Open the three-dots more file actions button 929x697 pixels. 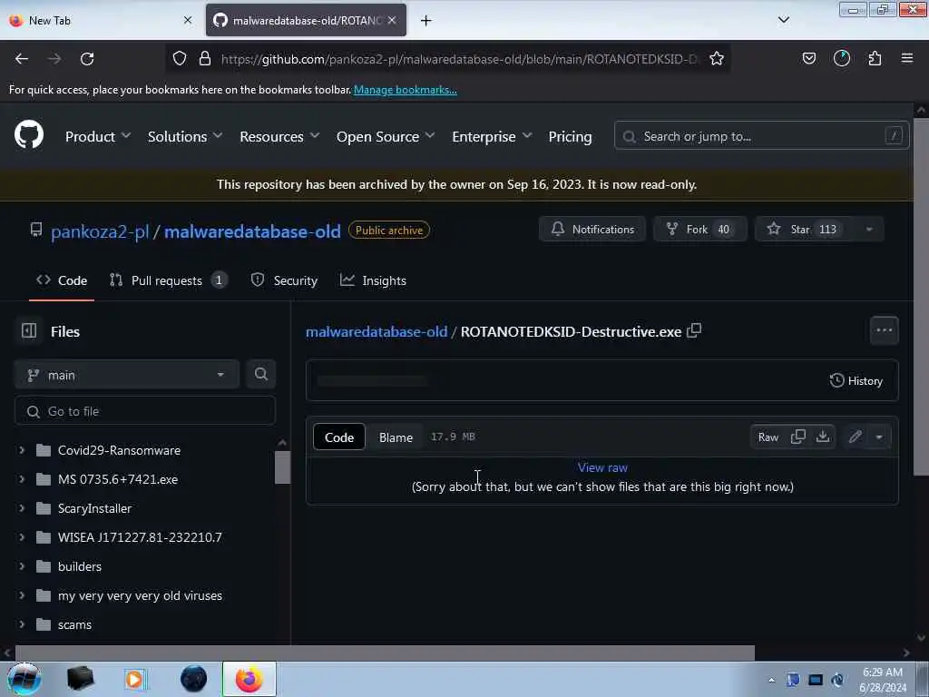pyautogui.click(x=884, y=330)
